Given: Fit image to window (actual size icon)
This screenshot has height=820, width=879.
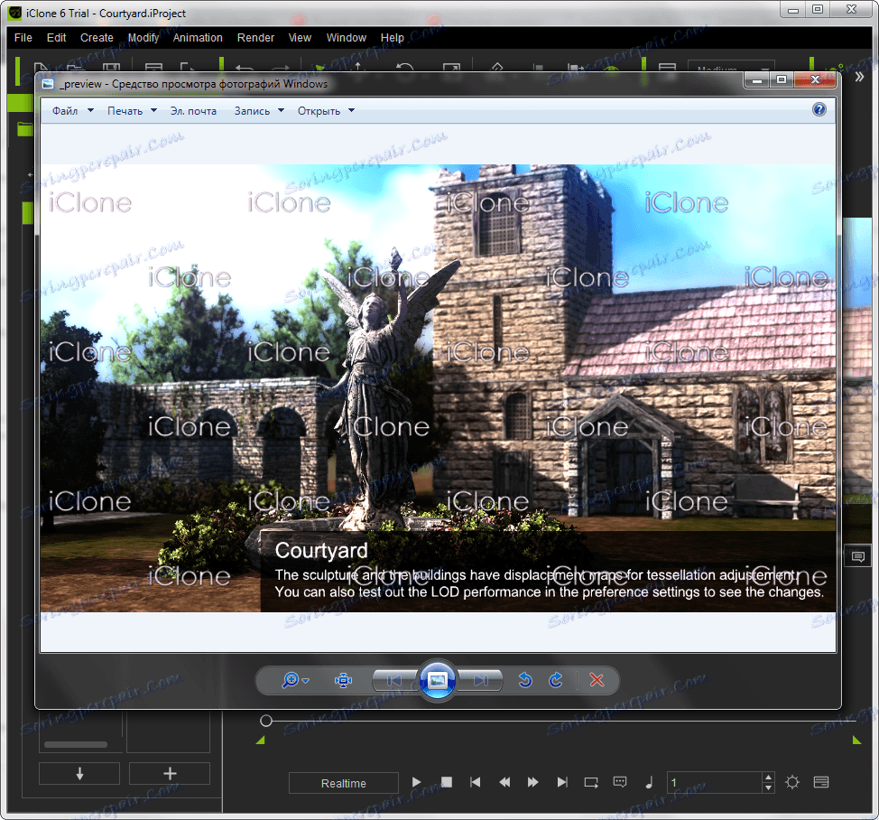Looking at the screenshot, I should [x=343, y=680].
